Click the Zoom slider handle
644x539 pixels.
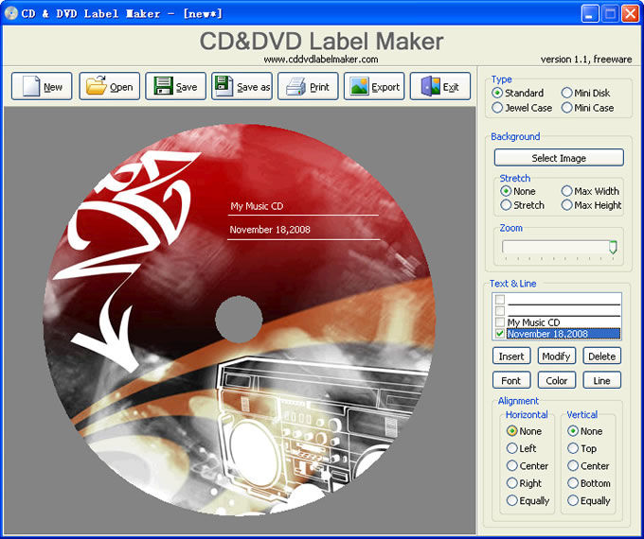[613, 247]
